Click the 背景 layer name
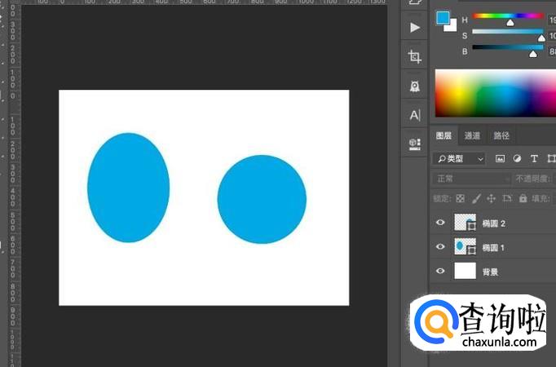Screen dimensions: 556x367 pos(491,272)
